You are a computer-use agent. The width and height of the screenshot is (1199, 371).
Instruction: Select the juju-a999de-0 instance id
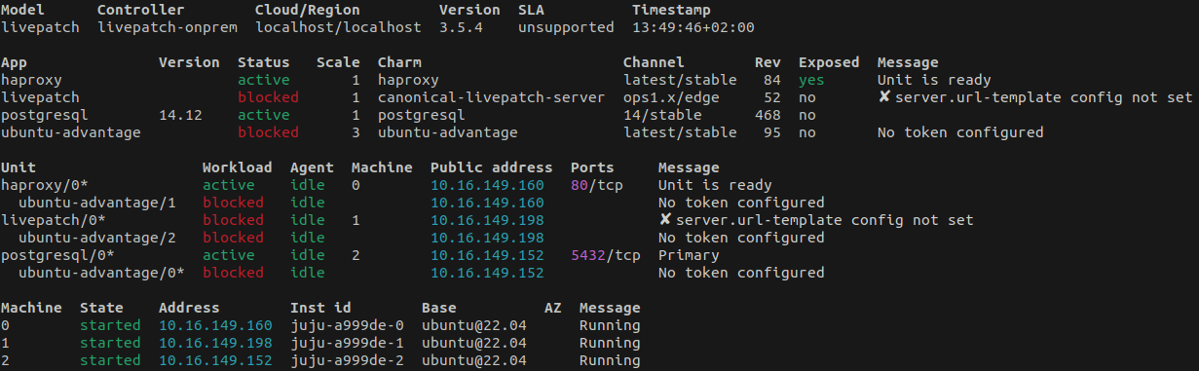pos(347,325)
